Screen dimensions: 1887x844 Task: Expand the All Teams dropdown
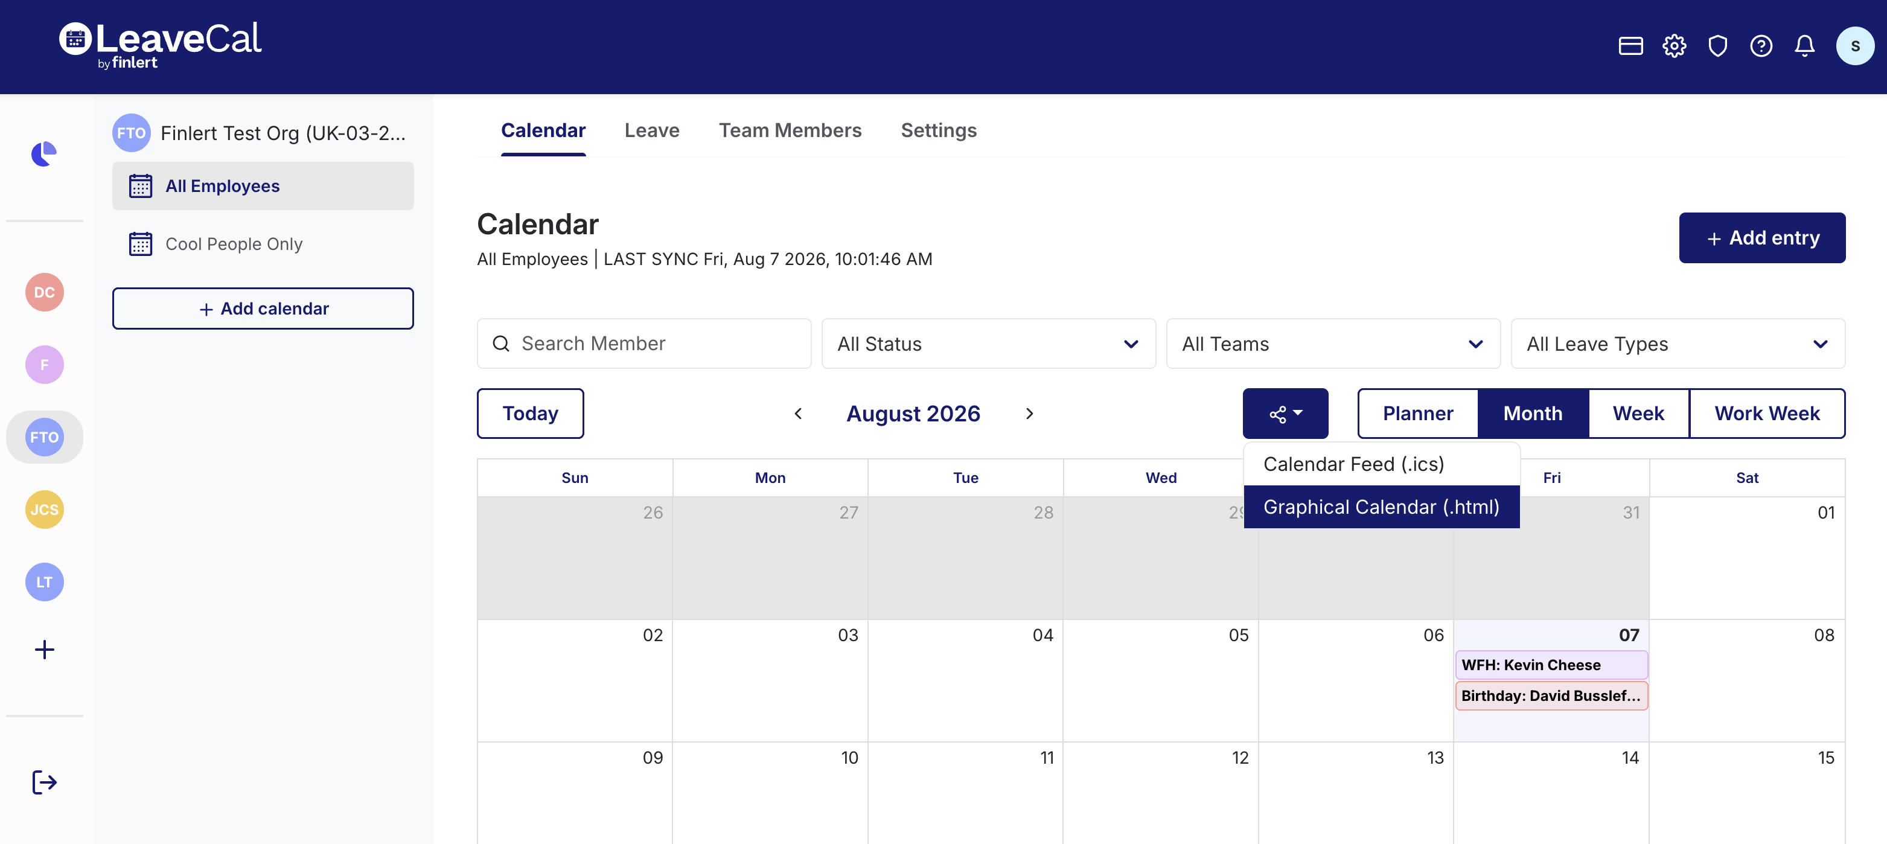click(1333, 344)
